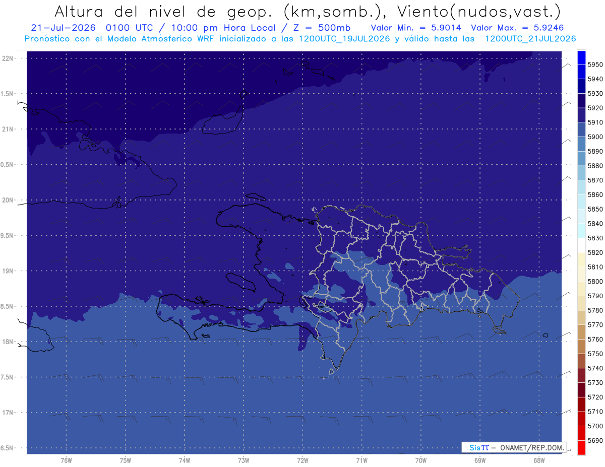Click legend value 5920
Viewport: 605px width, 467px height.
[595, 108]
